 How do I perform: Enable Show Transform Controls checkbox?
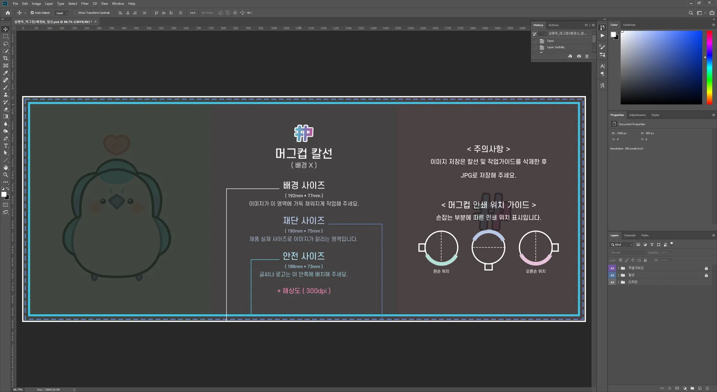coord(75,13)
